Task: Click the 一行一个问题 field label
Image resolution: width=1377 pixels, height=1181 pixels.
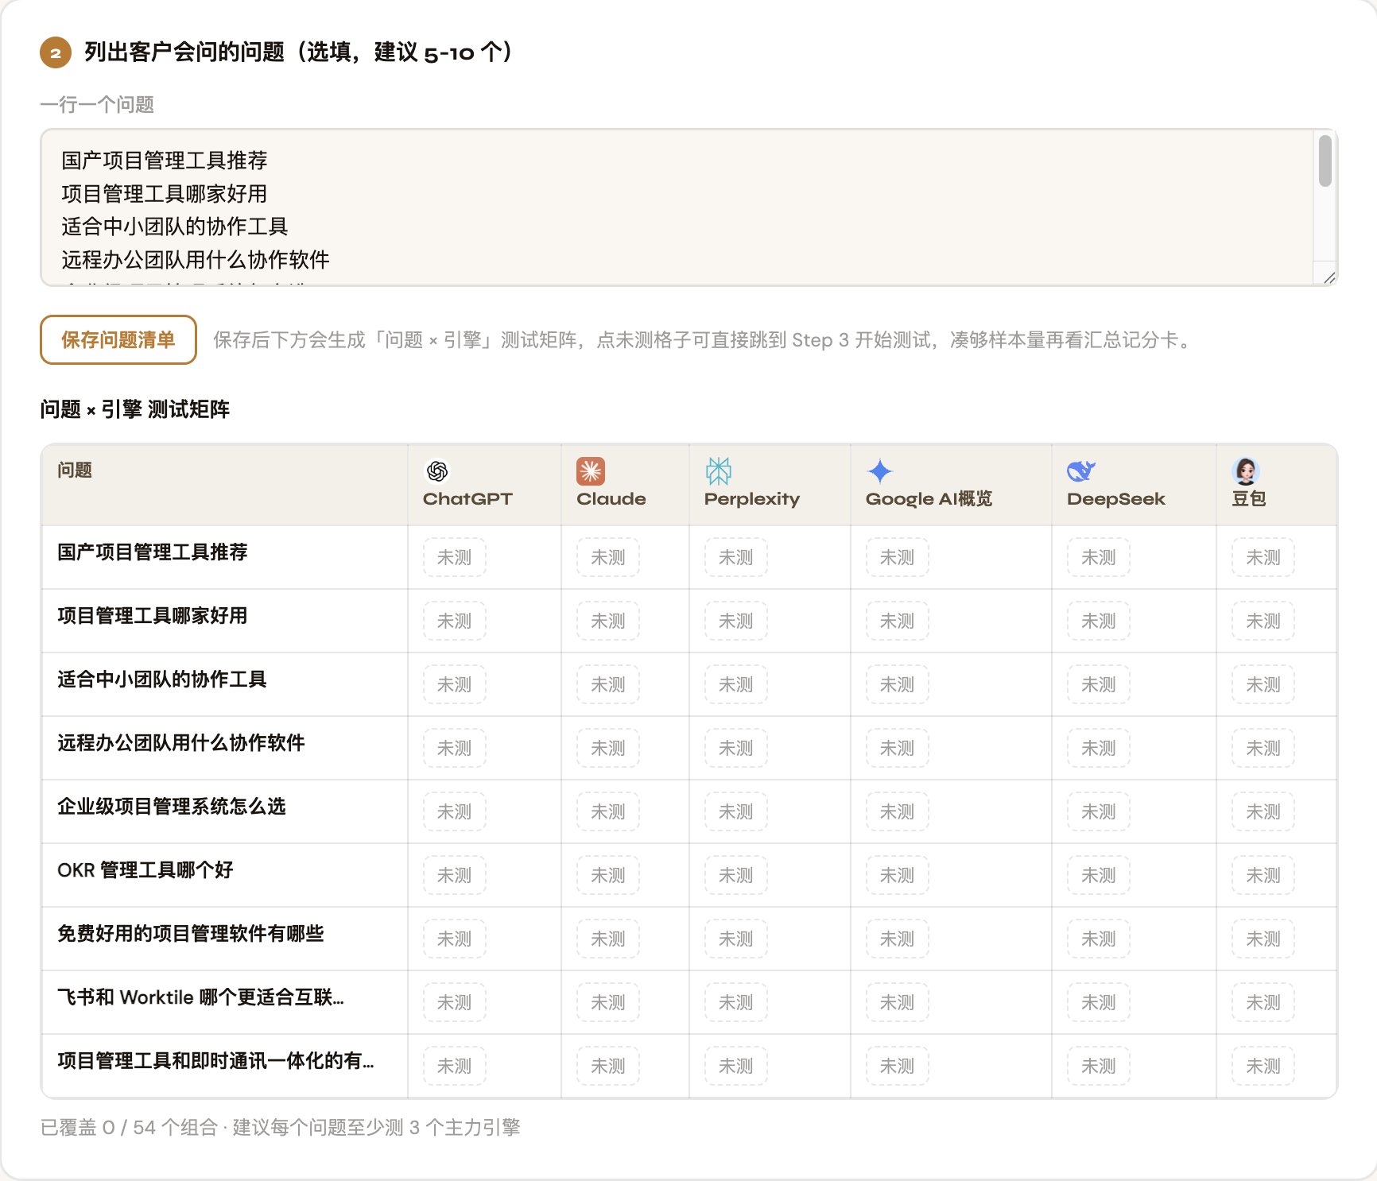Action: (97, 105)
